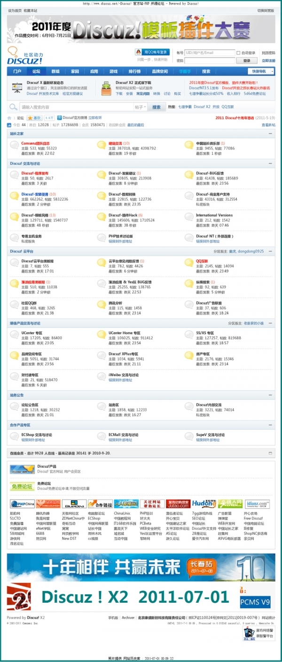Click the 搜索 search button
Image resolution: width=282 pixels, height=662 pixels.
156,107
